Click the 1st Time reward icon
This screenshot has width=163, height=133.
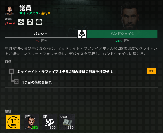13,122
